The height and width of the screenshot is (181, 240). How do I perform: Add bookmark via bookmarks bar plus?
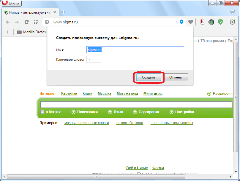(7, 32)
